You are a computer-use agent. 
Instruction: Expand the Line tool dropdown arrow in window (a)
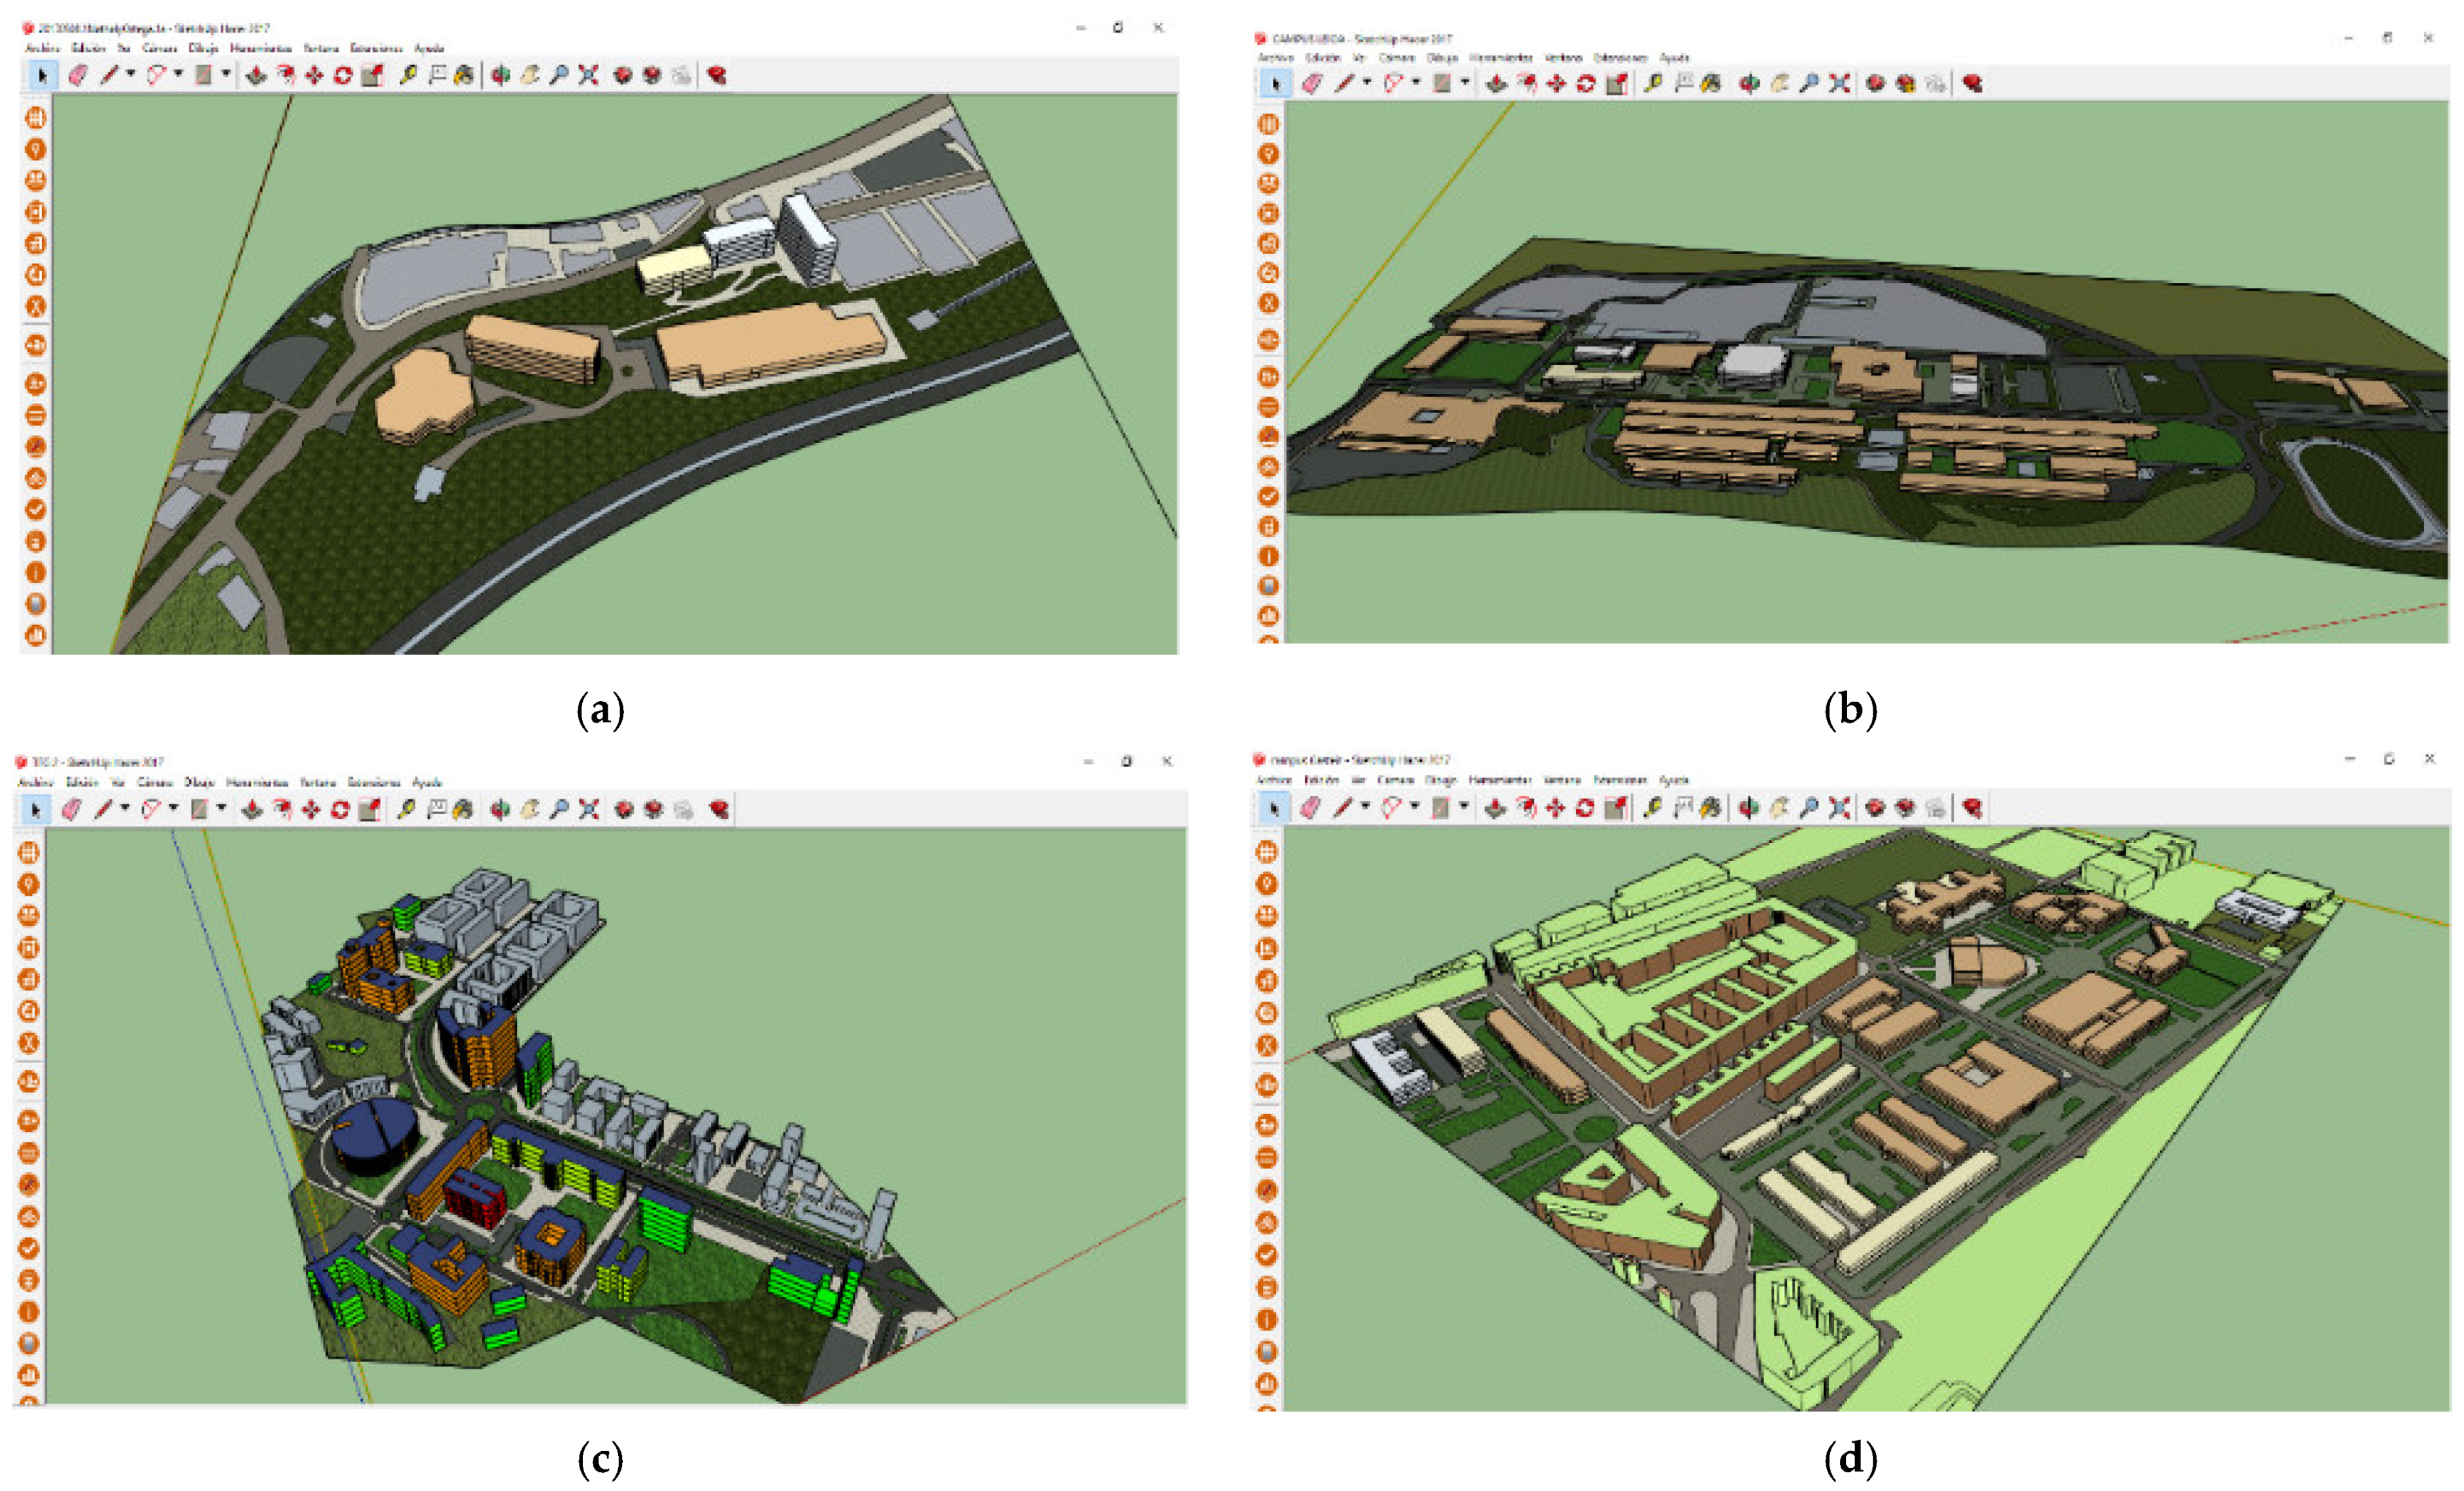pos(131,74)
